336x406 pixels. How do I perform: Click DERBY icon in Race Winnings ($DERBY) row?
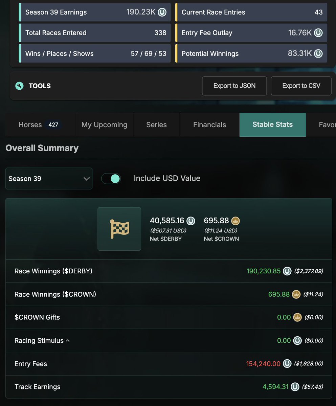click(x=287, y=271)
